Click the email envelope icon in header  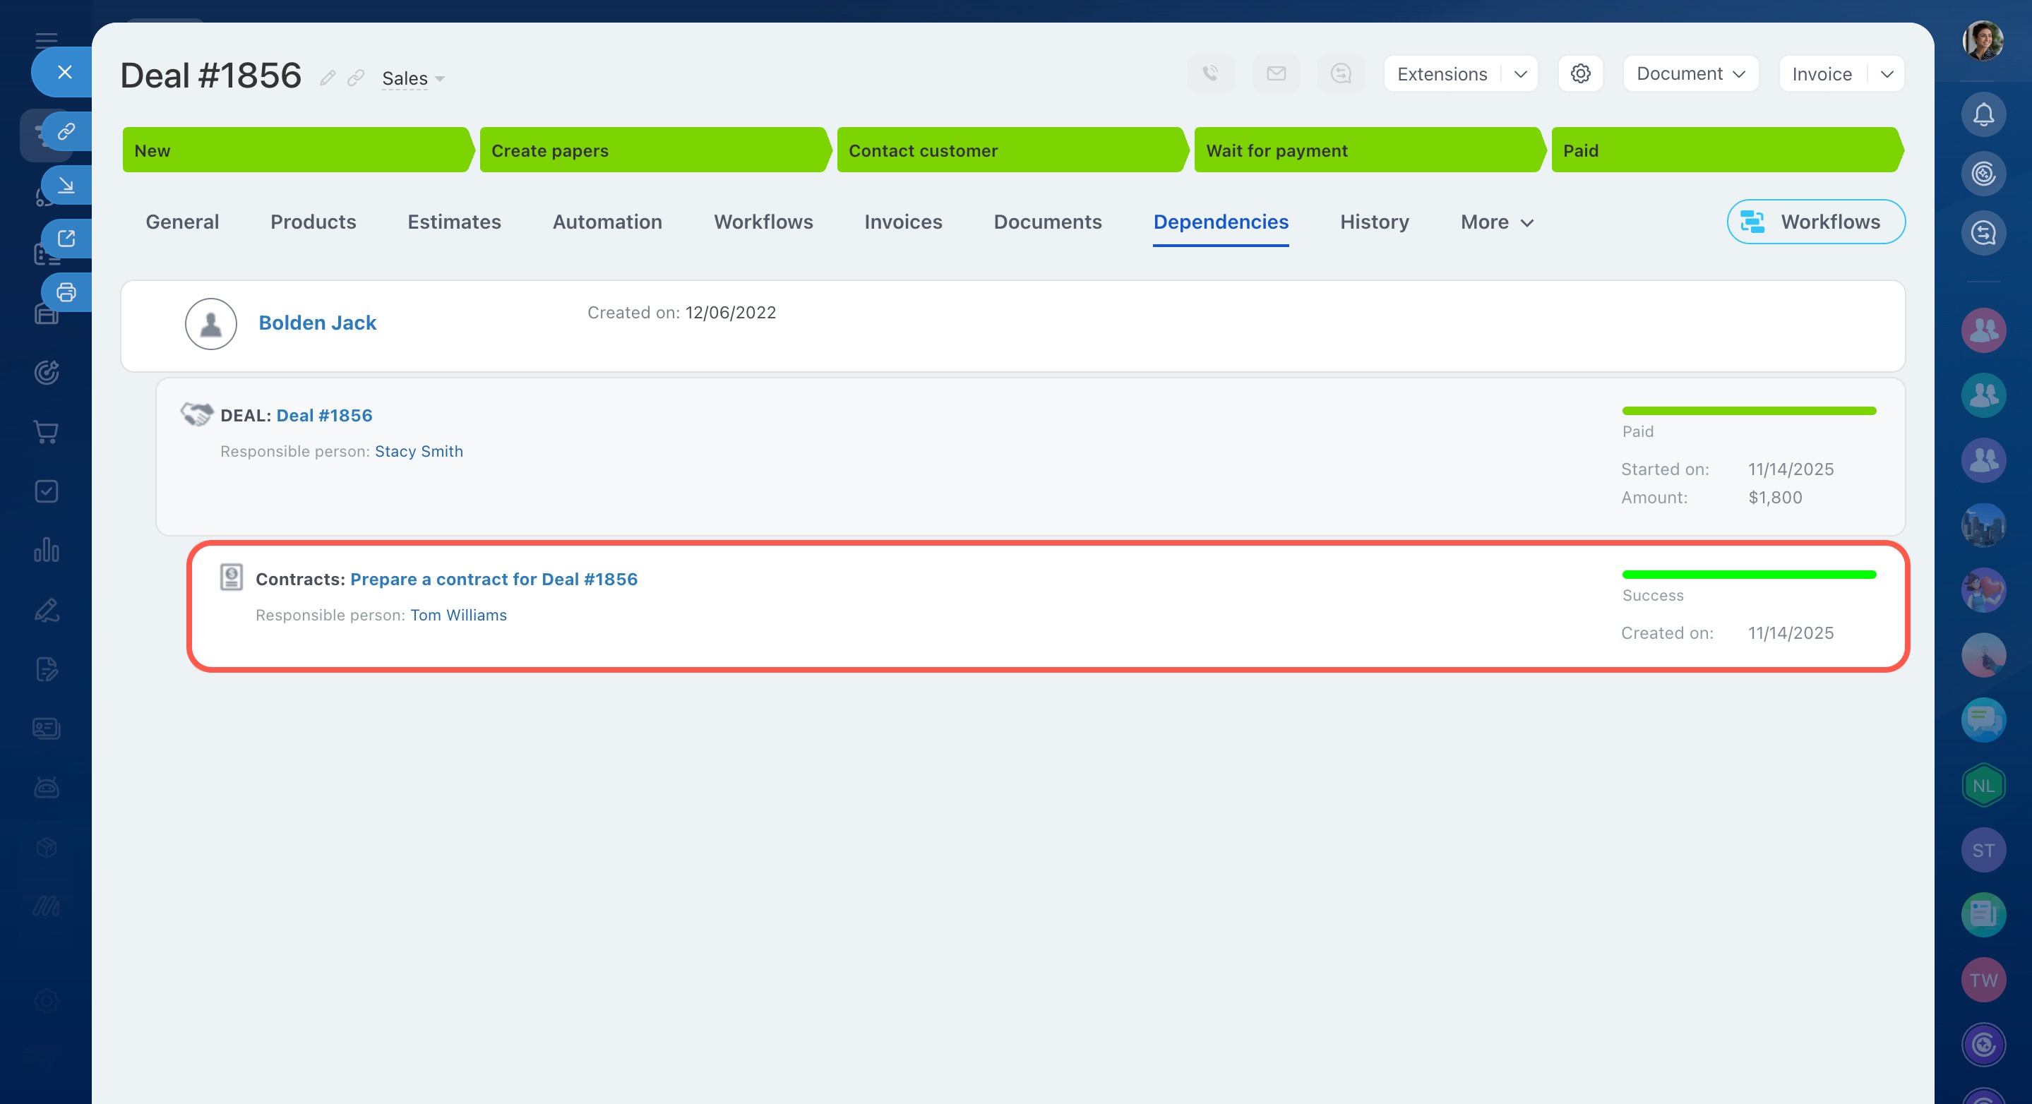pyautogui.click(x=1276, y=73)
